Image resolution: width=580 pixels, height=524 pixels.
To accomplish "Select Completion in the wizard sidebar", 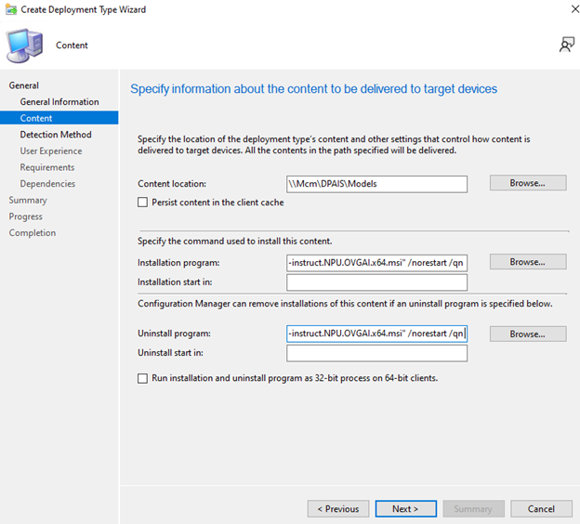I will tap(33, 233).
